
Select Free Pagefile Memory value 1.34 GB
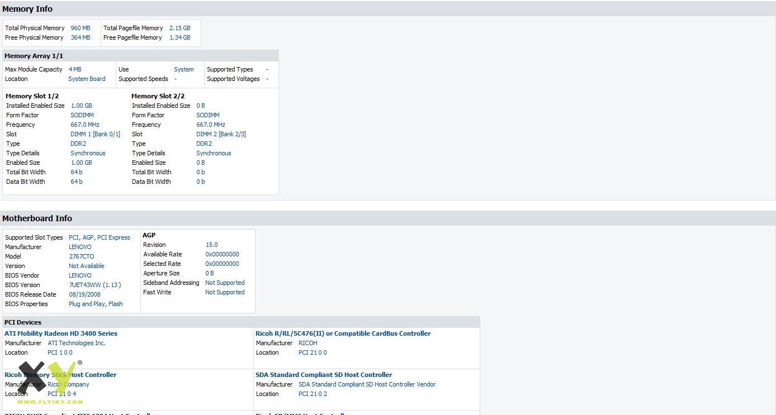click(x=180, y=37)
